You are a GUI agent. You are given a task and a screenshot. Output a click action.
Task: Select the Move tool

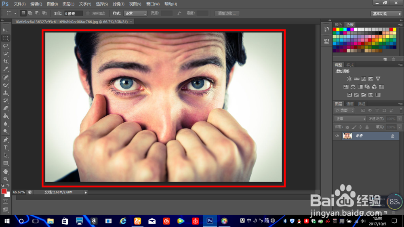tap(6, 30)
